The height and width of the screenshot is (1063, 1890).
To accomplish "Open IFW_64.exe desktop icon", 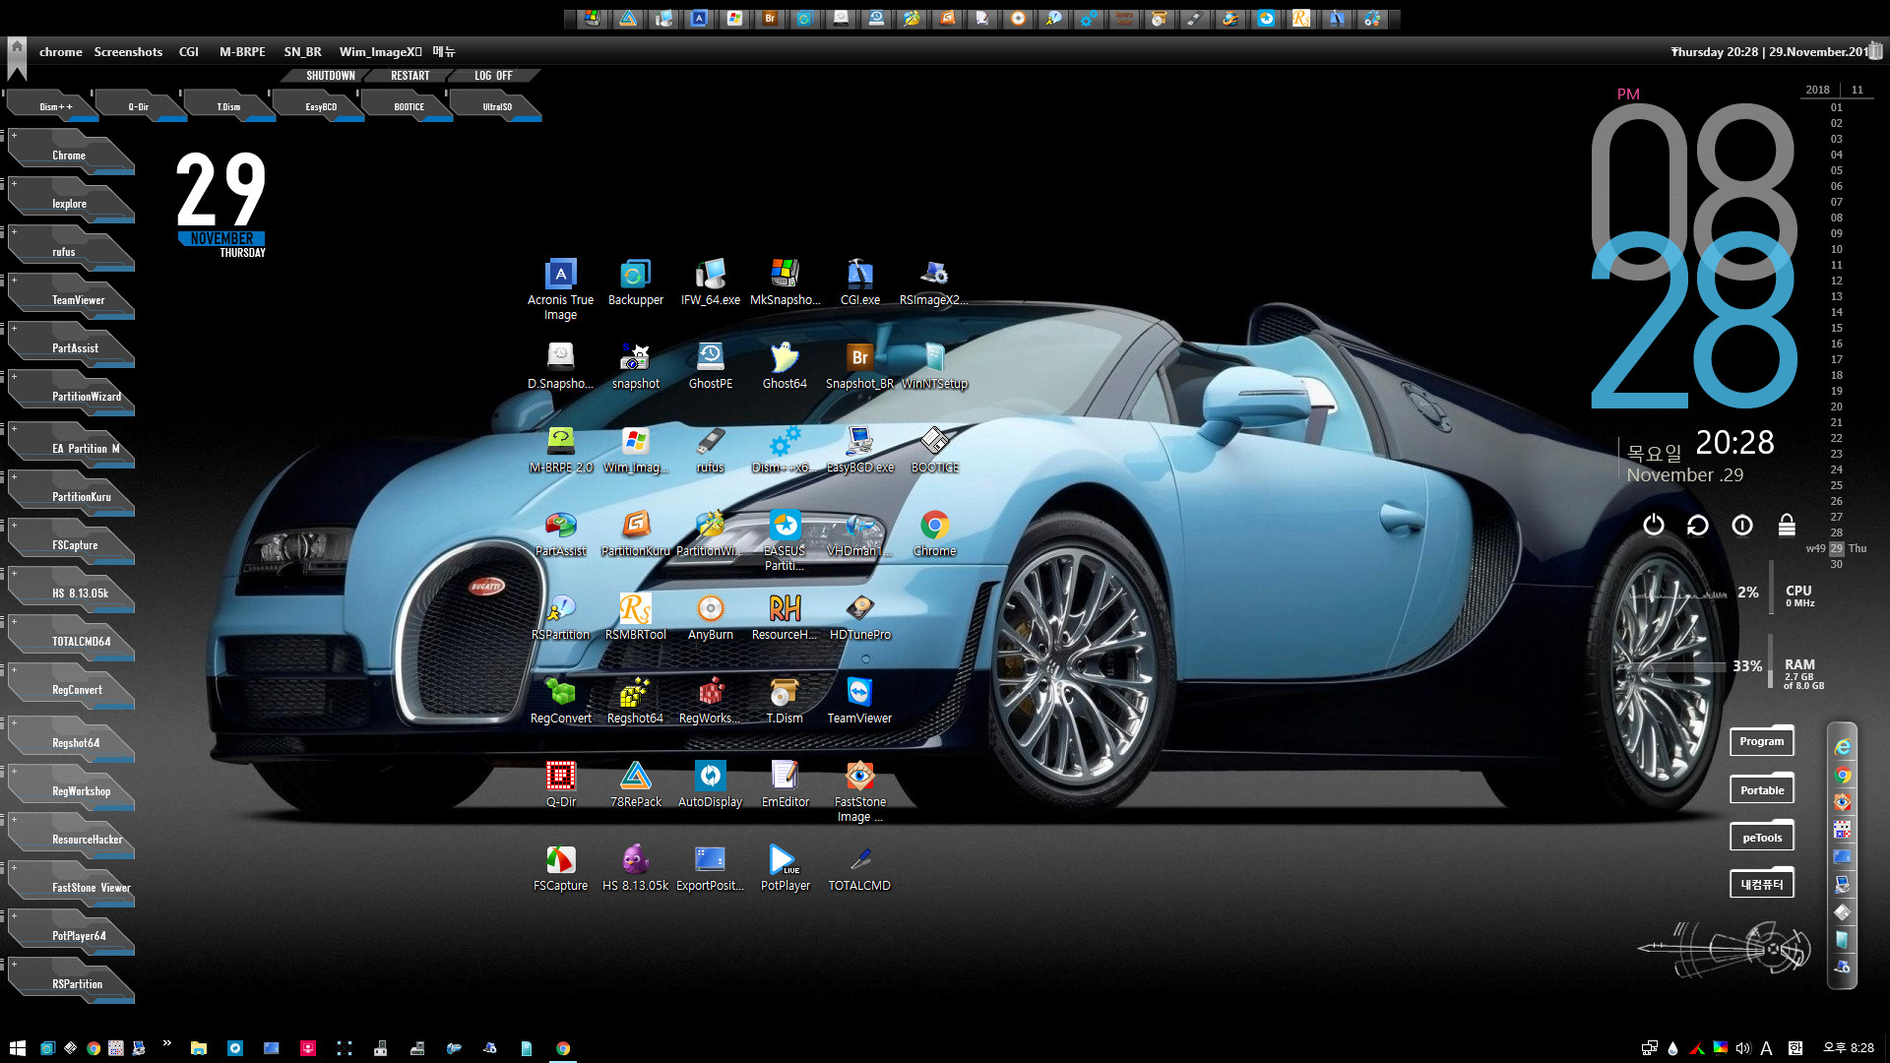I will point(710,281).
